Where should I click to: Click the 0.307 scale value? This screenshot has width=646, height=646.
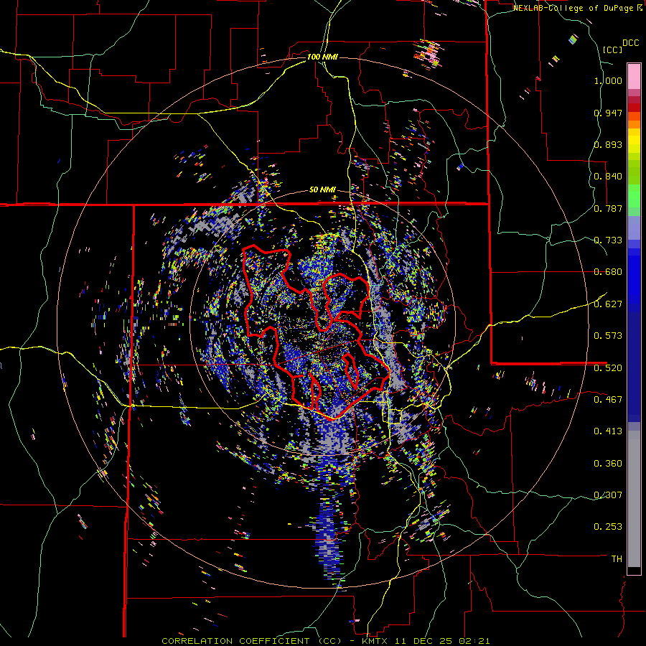coord(608,495)
